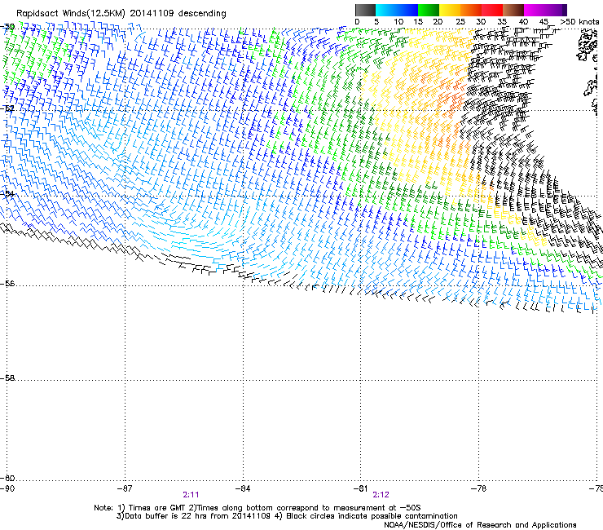Click the 'NOAA/NESDIS/Office of Research and Applications' credit
This screenshot has height=530, width=603.
click(480, 525)
